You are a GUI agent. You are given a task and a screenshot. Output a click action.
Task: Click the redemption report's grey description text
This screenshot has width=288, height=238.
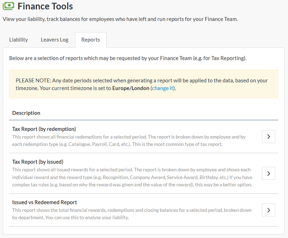(129, 140)
